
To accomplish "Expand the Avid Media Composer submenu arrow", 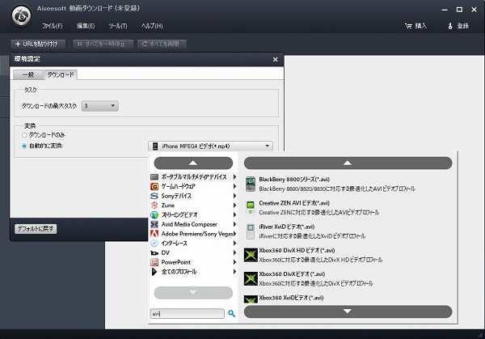I will (234, 224).
